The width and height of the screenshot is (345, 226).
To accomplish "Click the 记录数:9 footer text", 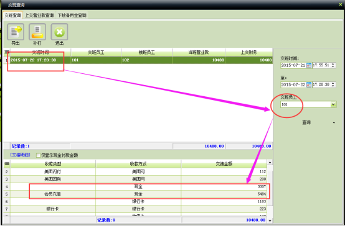I will coord(106,220).
